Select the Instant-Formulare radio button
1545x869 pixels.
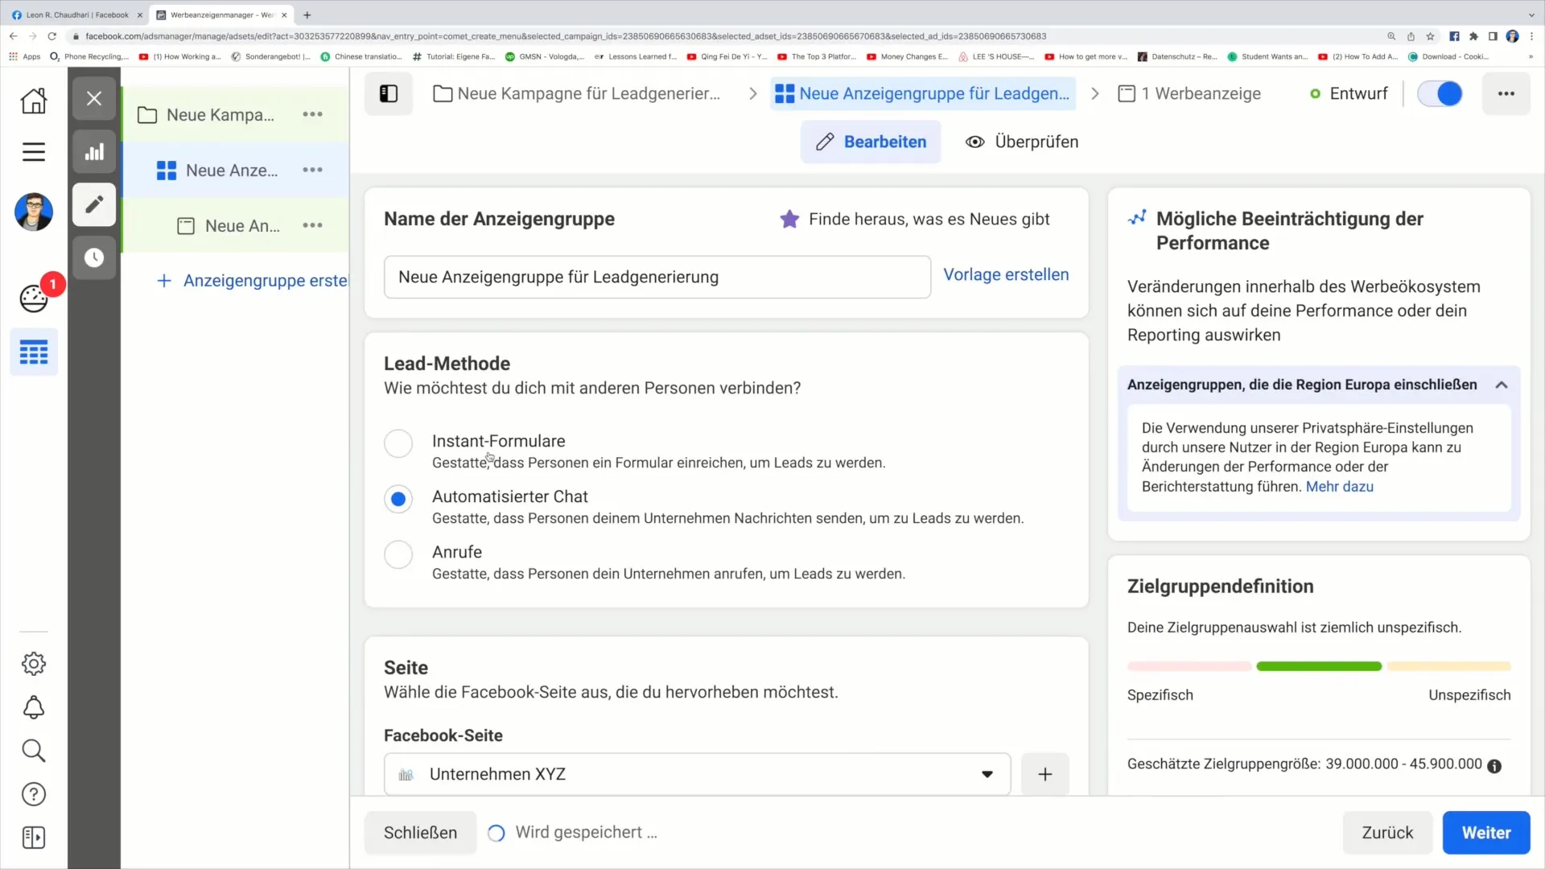(x=399, y=443)
